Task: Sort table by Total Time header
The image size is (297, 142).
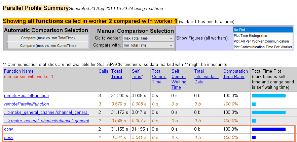Action: [x=117, y=74]
